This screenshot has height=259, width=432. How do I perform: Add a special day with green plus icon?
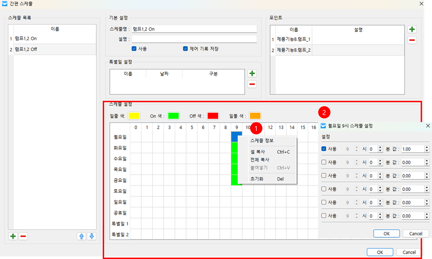(x=252, y=73)
